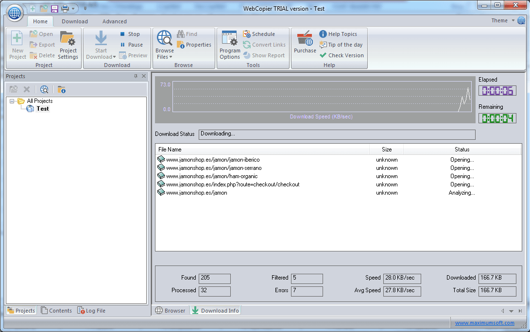Stop the current download
The width and height of the screenshot is (530, 332).
(x=130, y=34)
